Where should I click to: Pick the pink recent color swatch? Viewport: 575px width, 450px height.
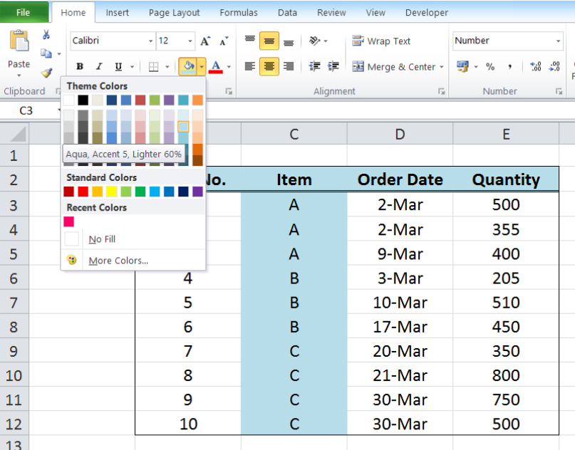[68, 221]
